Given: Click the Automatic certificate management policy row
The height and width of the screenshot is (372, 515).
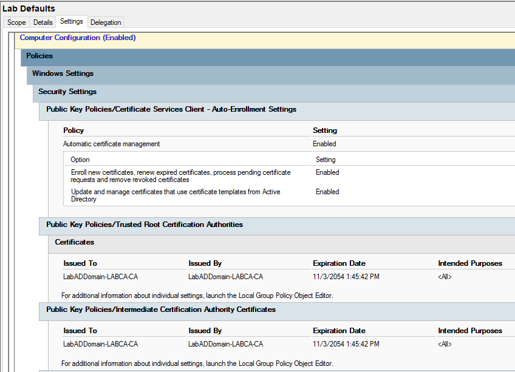Looking at the screenshot, I should pos(112,144).
